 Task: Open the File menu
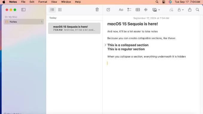click(x=23, y=2)
